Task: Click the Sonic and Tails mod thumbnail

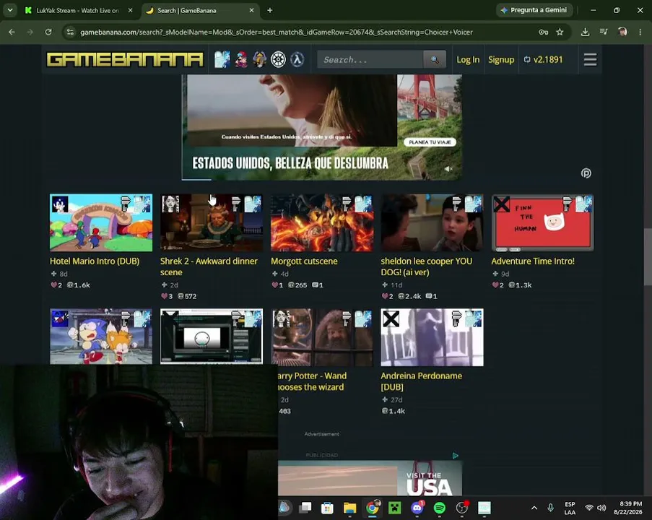Action: pos(101,336)
